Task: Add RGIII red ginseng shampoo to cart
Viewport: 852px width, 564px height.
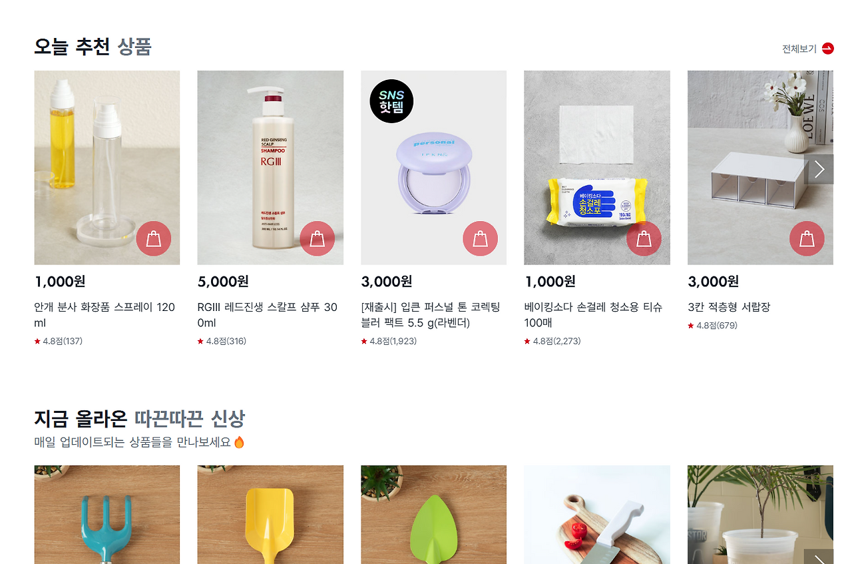Action: (317, 238)
